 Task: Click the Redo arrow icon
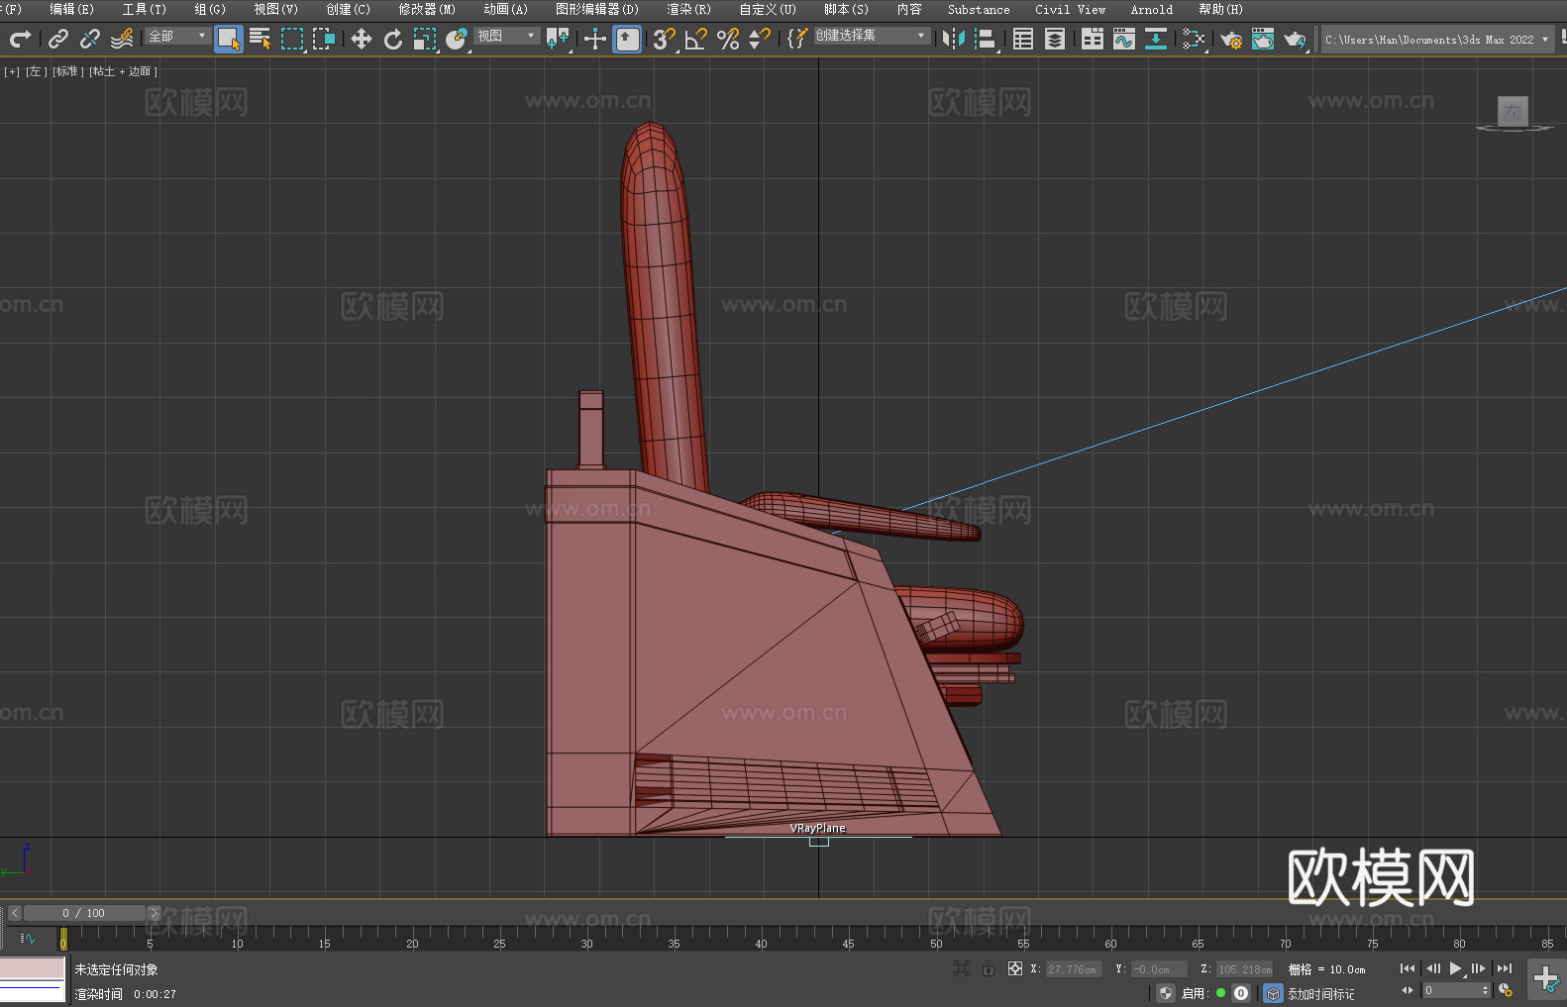[20, 39]
